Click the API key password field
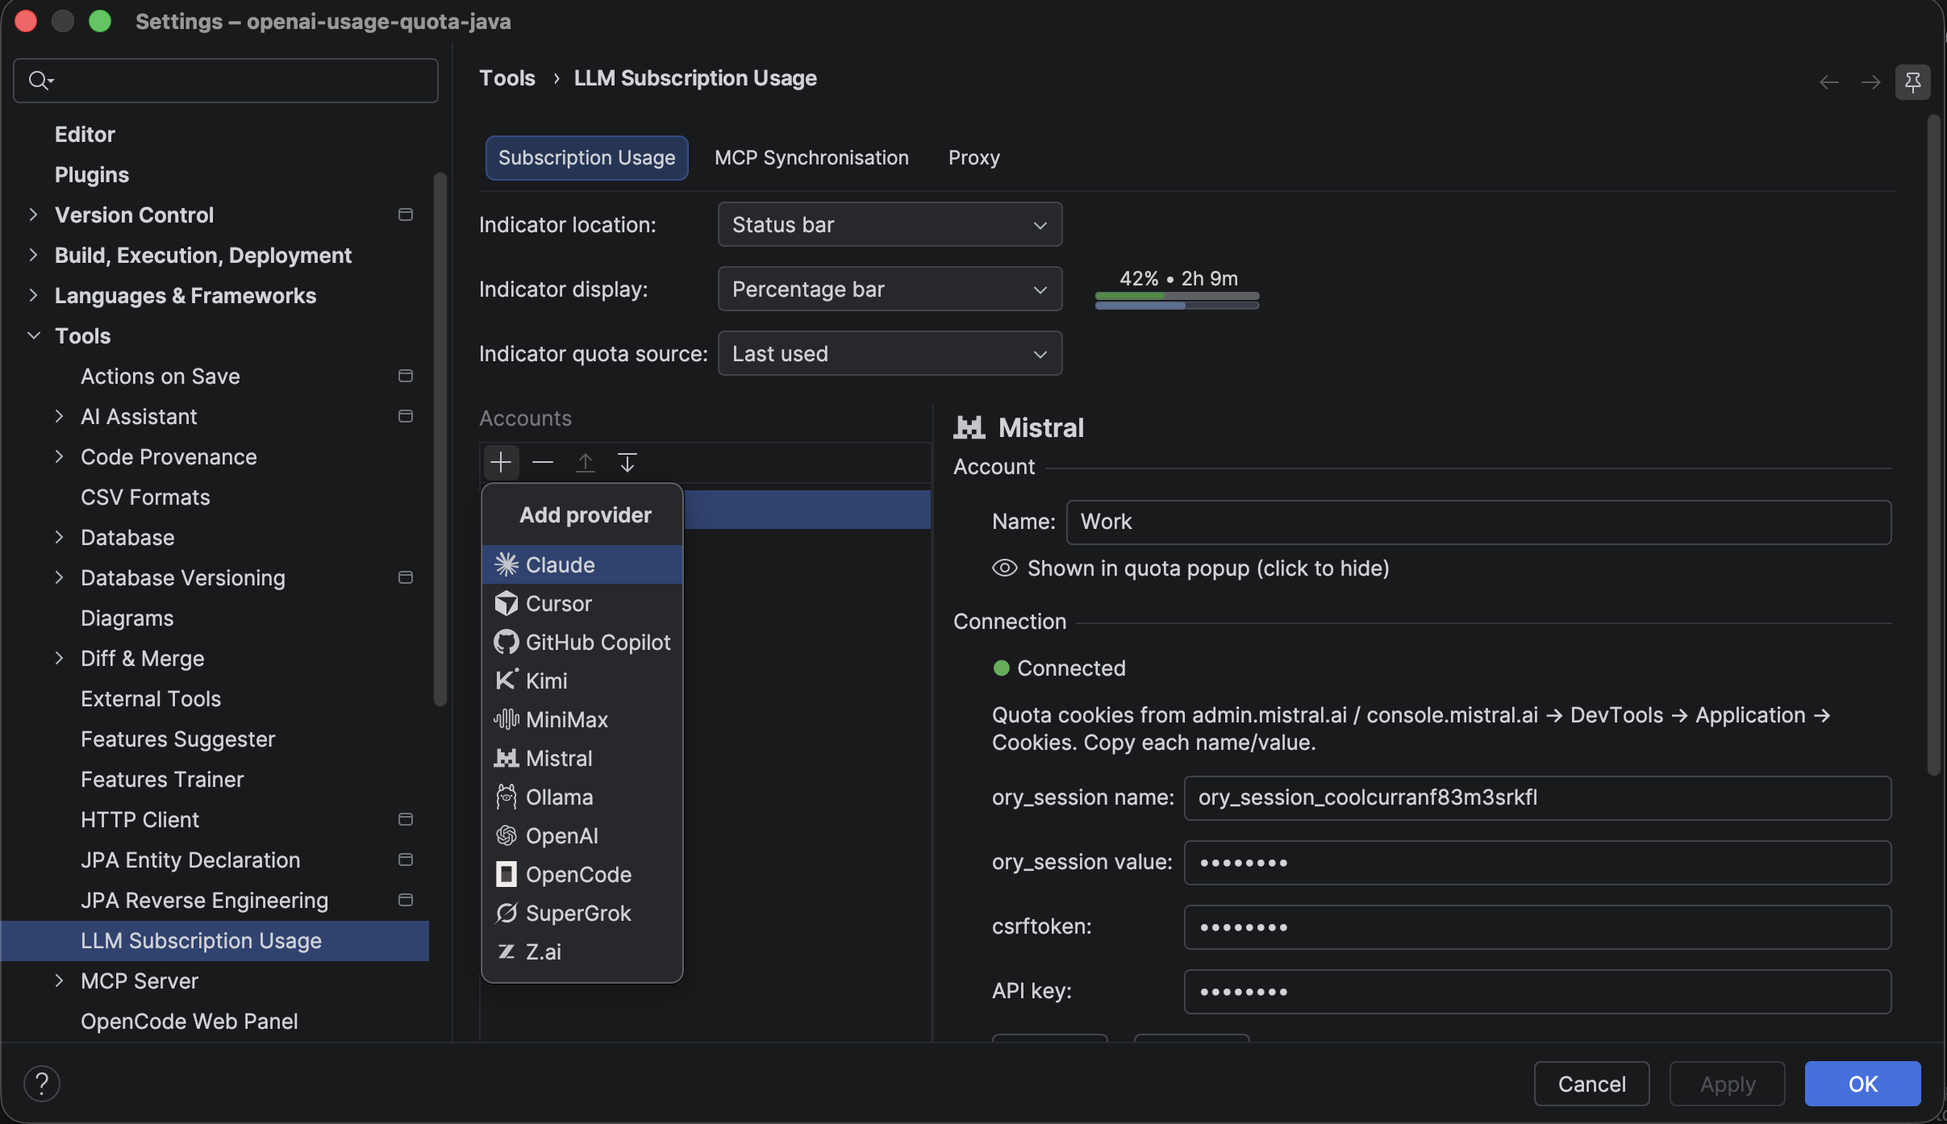Viewport: 1947px width, 1124px height. [x=1537, y=991]
